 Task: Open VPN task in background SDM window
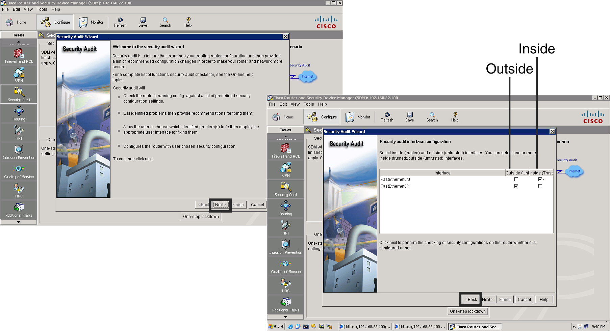click(x=19, y=75)
